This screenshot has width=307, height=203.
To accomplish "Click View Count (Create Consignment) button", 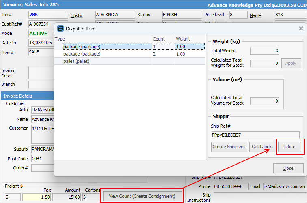I will (143, 196).
